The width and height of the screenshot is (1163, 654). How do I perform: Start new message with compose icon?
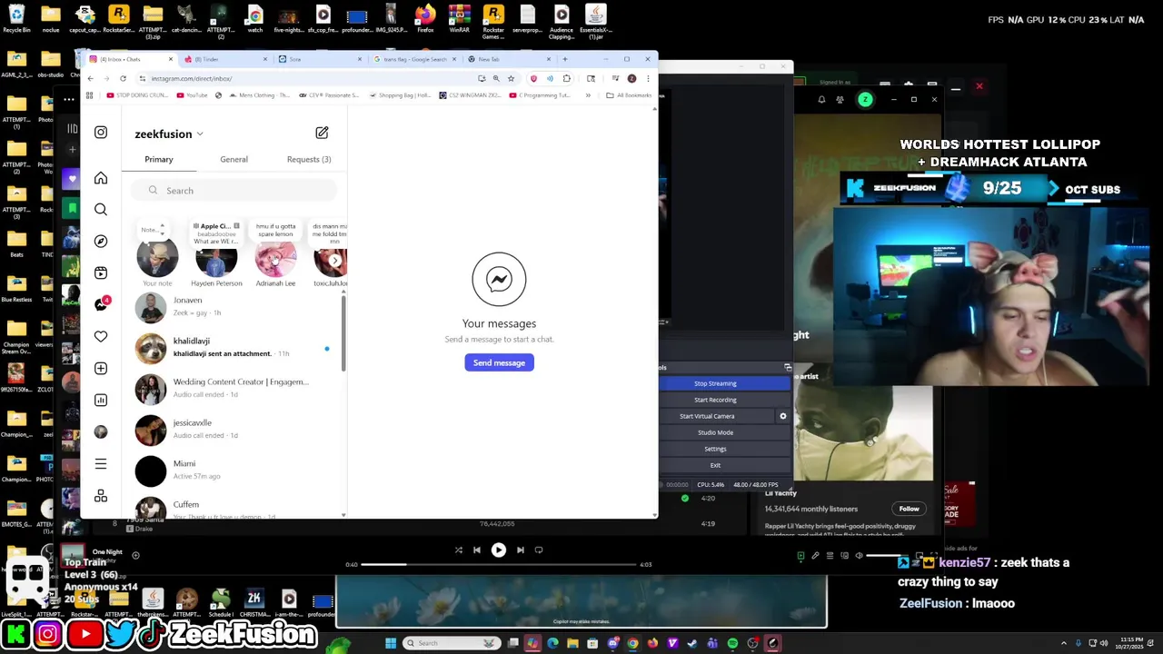(x=322, y=133)
